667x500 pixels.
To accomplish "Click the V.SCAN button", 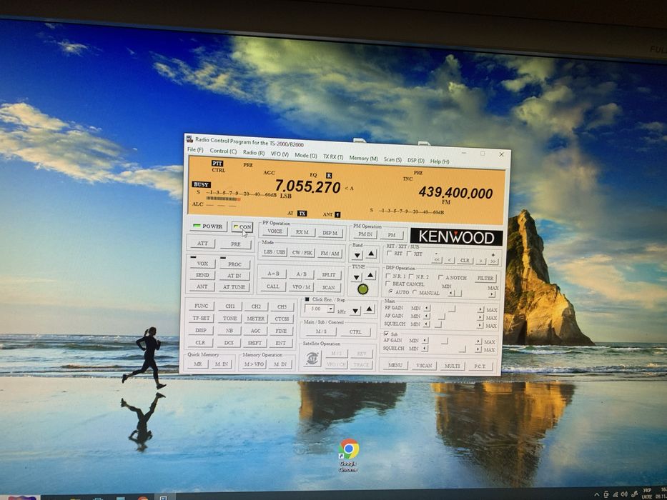I will click(424, 365).
